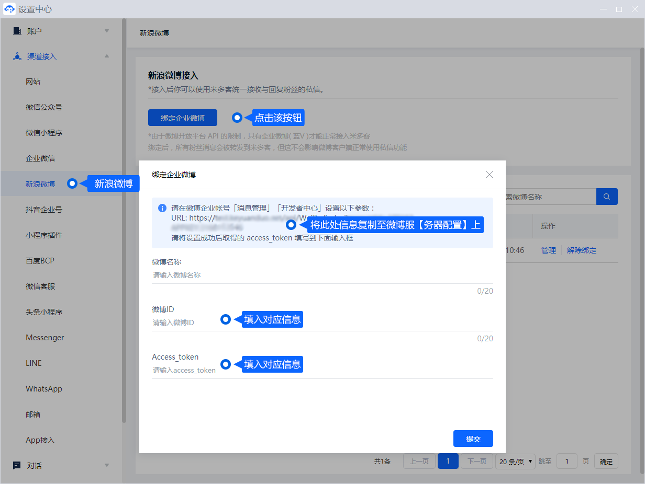Click the app logo in the title bar
This screenshot has width=645, height=484.
pyautogui.click(x=9, y=9)
